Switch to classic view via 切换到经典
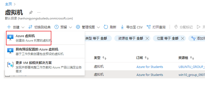Image resolution: width=205 pixels, height=109 pixels. click(42, 27)
